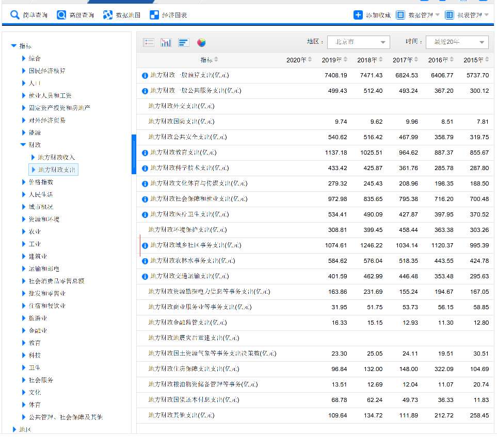Screen dimensions: 497x437
Task: Expand 就业人员和工资 tree node
Action: pyautogui.click(x=23, y=95)
